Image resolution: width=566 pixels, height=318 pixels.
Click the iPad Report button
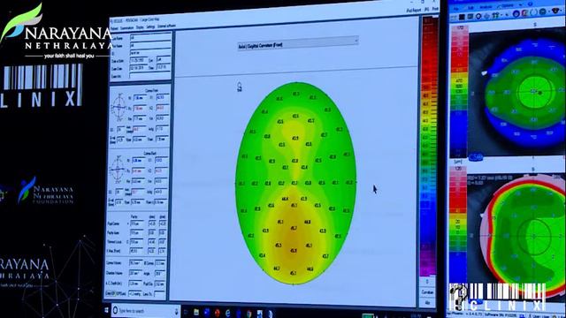tap(414, 11)
